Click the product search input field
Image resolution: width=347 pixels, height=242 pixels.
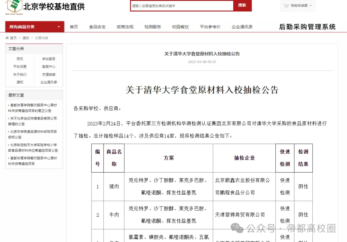[x=182, y=6]
